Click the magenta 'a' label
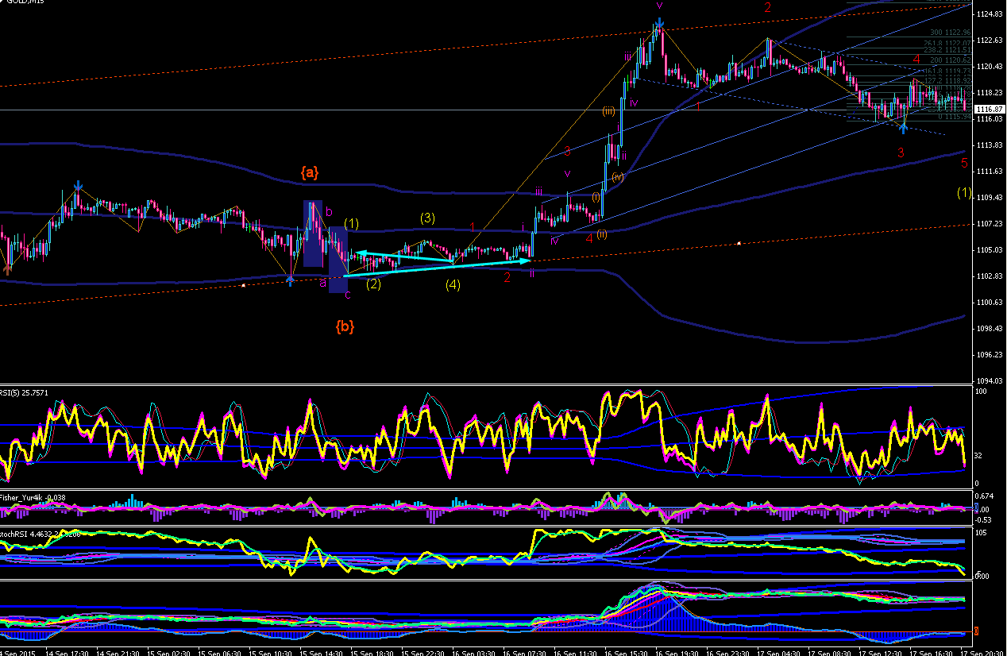1007x656 pixels. point(322,282)
